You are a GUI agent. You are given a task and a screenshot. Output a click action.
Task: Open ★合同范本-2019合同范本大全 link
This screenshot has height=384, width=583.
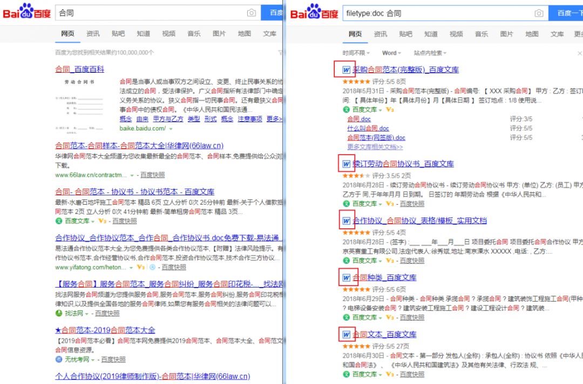click(105, 330)
